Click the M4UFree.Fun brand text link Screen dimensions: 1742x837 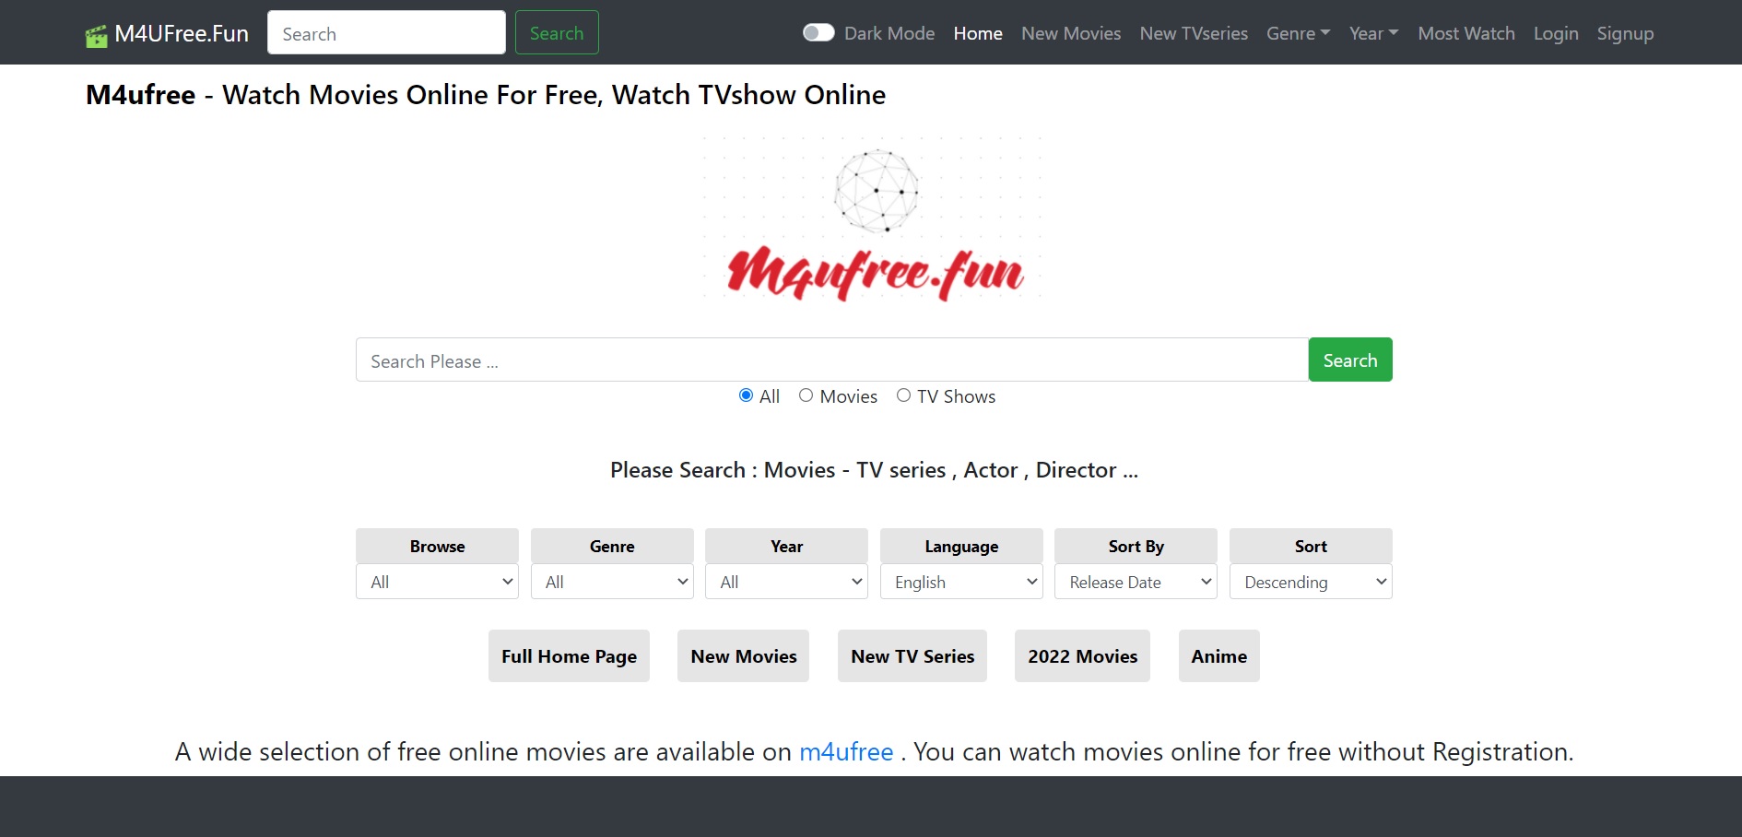tap(182, 34)
